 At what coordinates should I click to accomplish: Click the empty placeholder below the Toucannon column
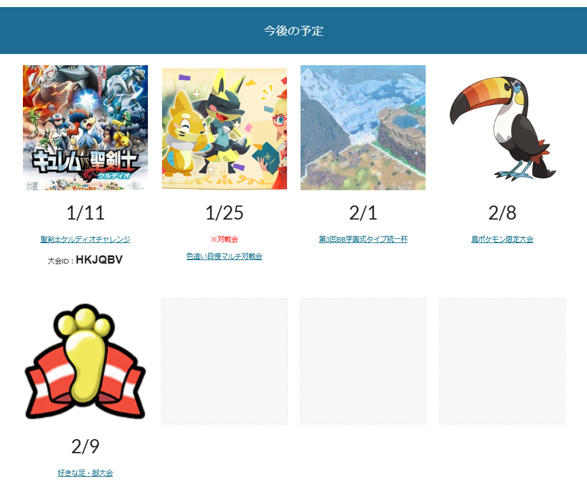pos(502,361)
